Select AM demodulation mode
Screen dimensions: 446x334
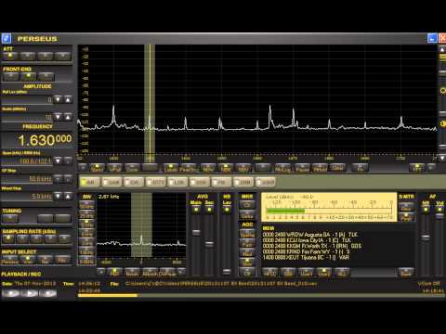90,182
